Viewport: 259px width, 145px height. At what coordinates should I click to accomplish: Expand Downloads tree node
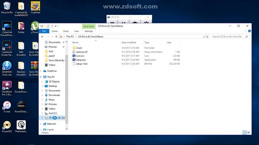[42, 95]
